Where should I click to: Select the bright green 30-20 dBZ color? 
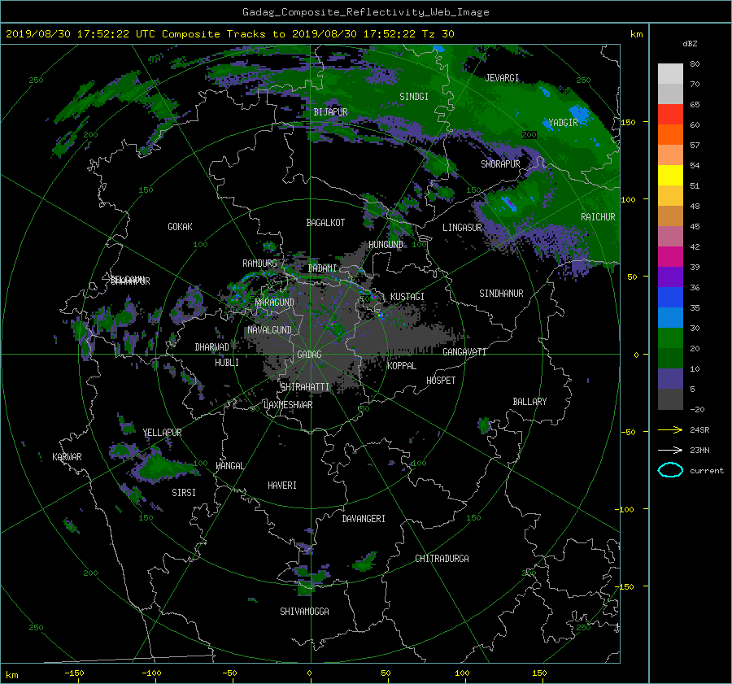670,338
